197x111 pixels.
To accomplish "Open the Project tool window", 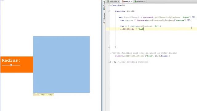I will tap(104, 6).
